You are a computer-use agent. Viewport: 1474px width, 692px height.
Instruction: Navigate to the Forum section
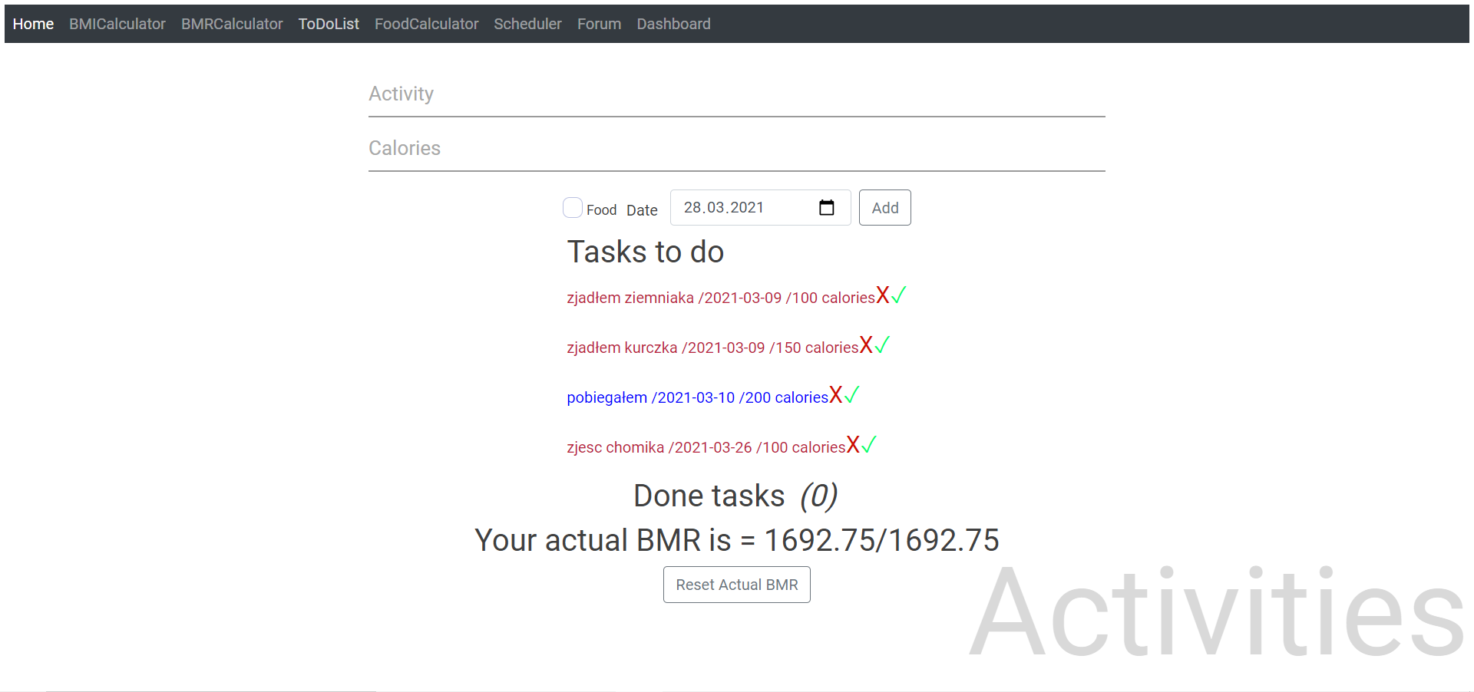599,24
